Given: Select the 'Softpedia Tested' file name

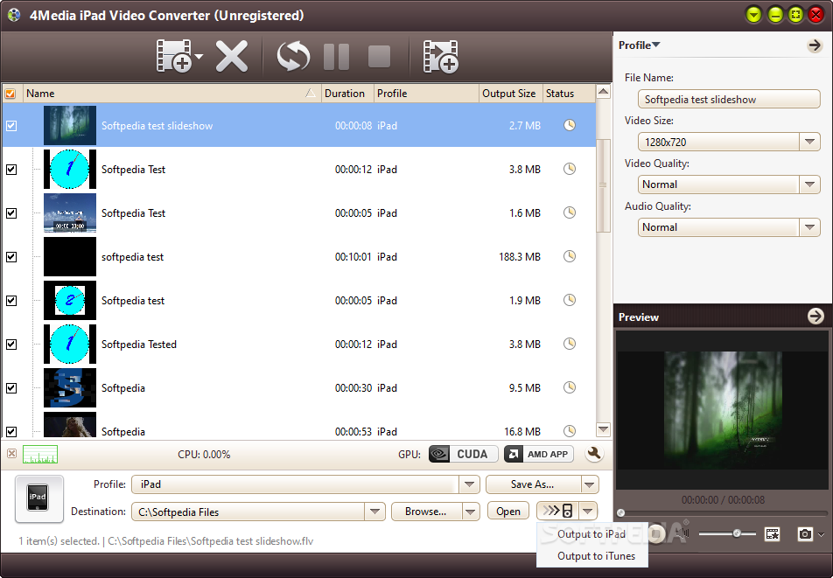Looking at the screenshot, I should [138, 344].
